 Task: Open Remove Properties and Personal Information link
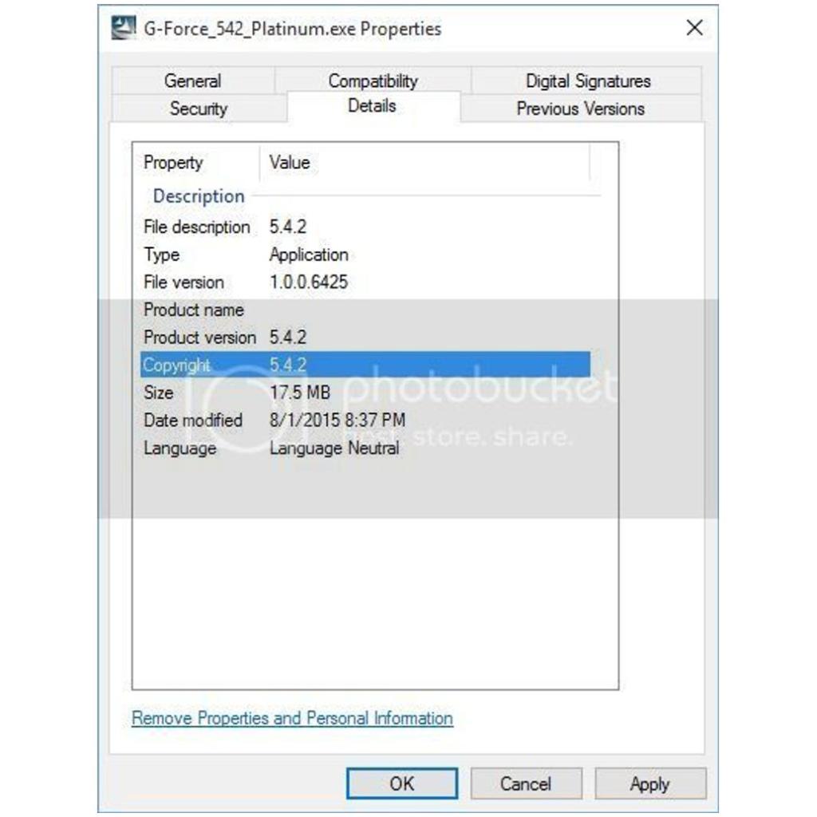(292, 718)
